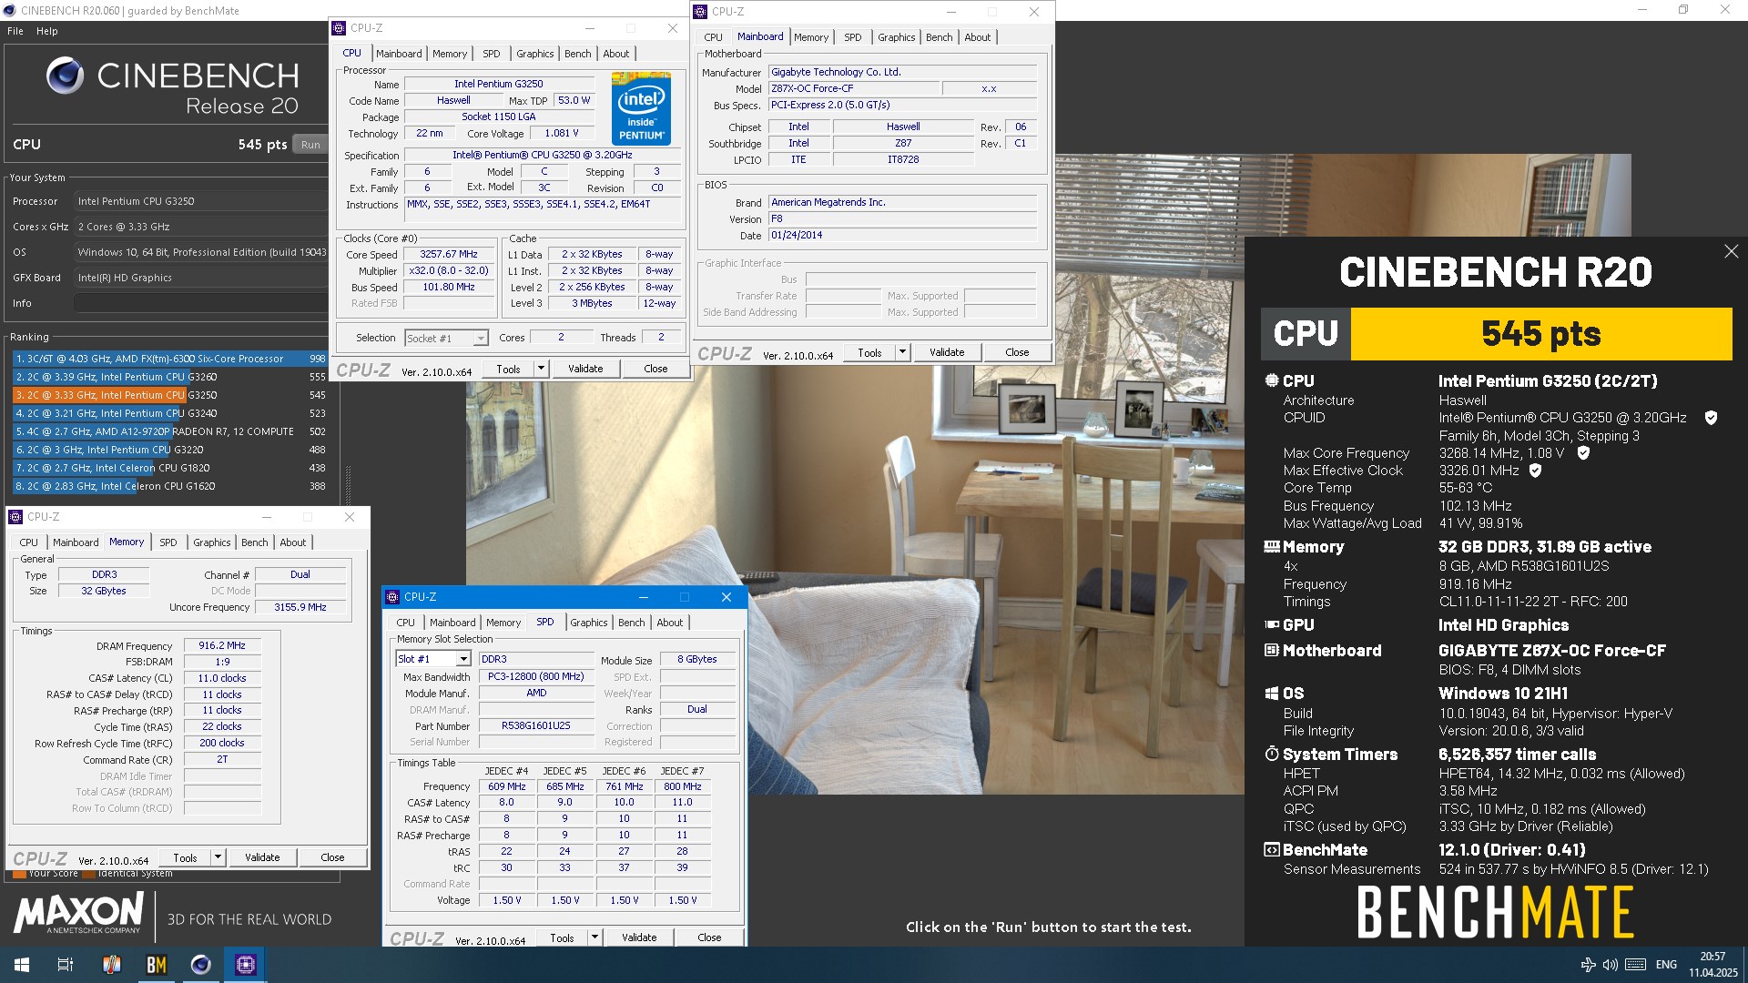The height and width of the screenshot is (983, 1748).
Task: Open Socket #1 selection dropdown
Action: pos(481,339)
